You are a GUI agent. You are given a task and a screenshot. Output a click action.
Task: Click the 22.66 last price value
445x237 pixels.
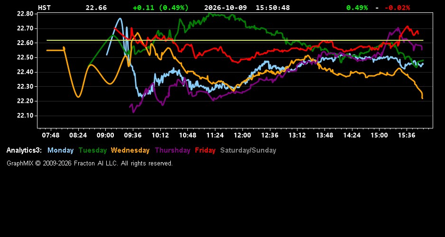[96, 8]
